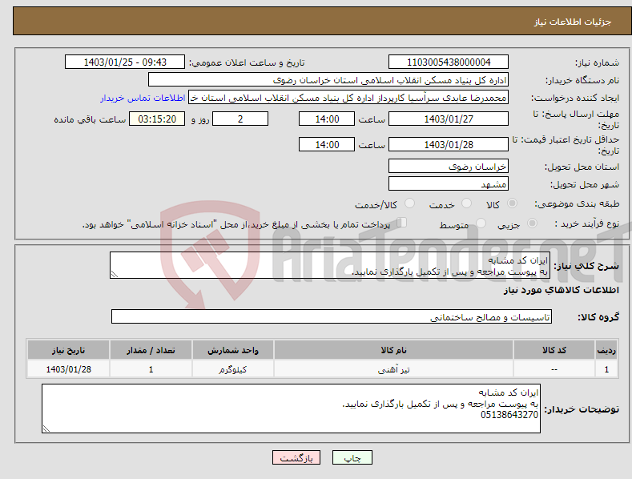Viewport: 632px width, 479px height.
Task: Click the بازگشت back button
Action: click(x=296, y=457)
